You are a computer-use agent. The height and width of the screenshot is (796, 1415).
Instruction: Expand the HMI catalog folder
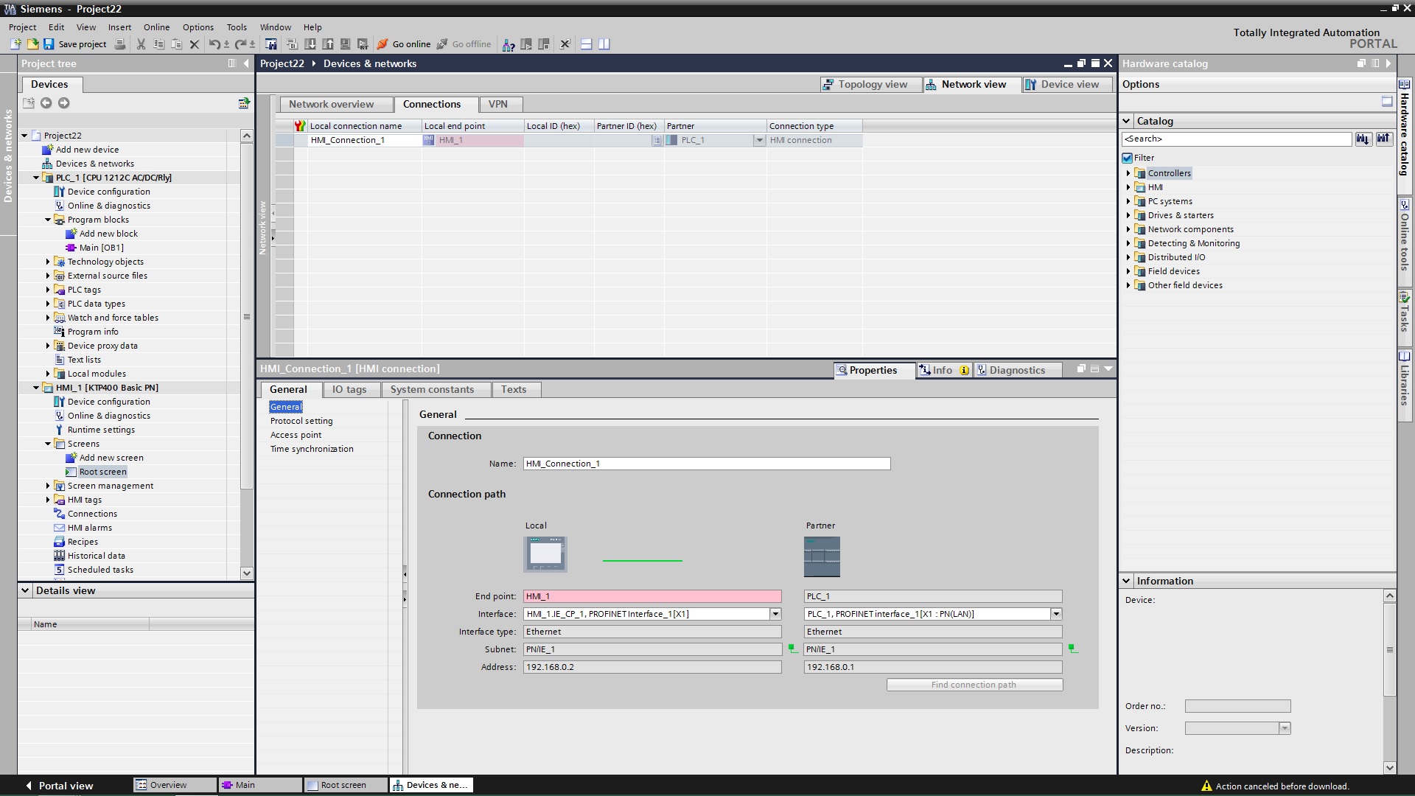pyautogui.click(x=1128, y=187)
